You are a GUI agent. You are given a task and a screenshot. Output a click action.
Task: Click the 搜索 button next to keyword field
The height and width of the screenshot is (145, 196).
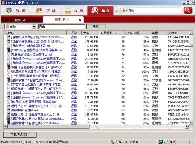(96, 27)
